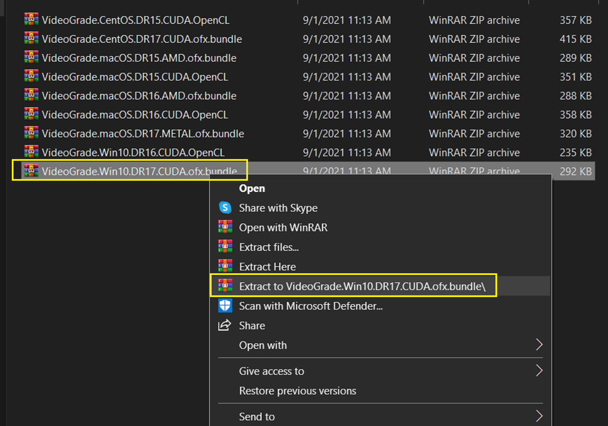Click the WinRAR icon of VideoGrade.CentOS.DR15.CUDA.OpenCL
The width and height of the screenshot is (608, 426).
[31, 19]
